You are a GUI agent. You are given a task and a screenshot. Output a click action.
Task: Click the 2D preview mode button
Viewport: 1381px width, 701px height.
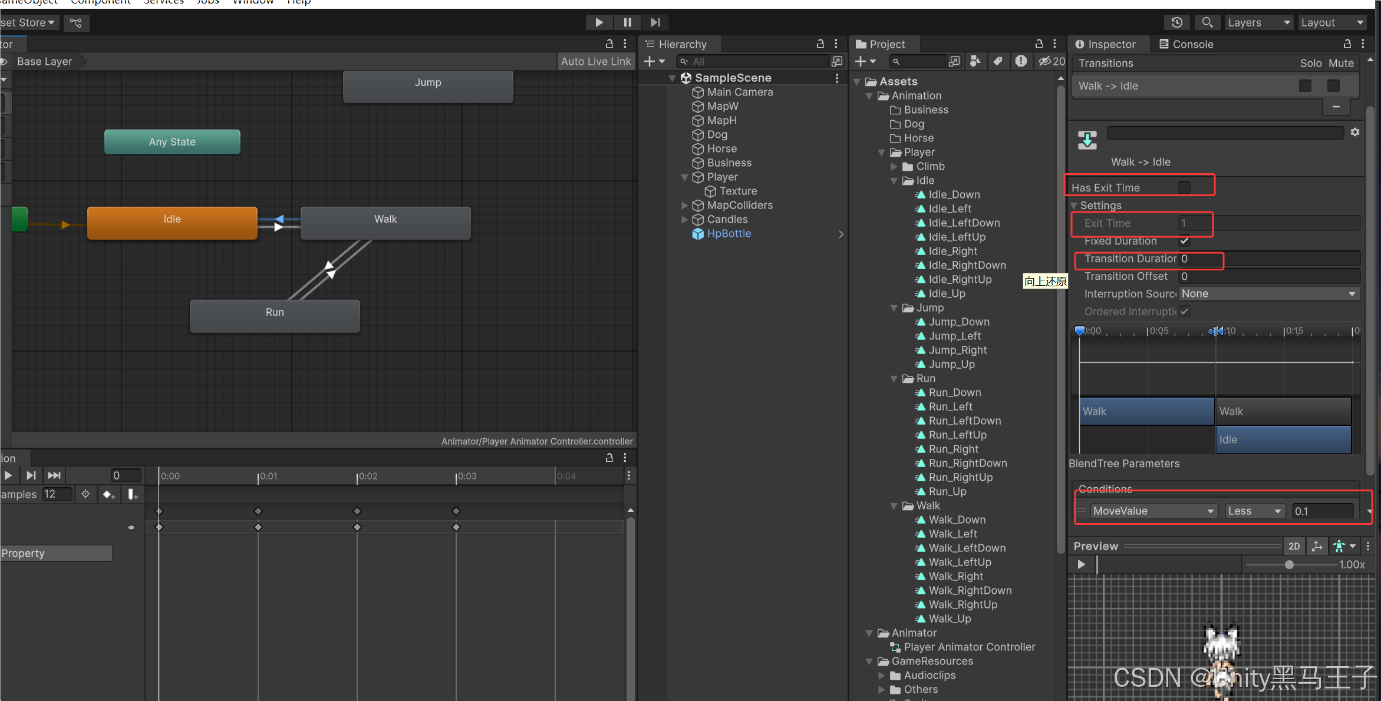click(1294, 546)
